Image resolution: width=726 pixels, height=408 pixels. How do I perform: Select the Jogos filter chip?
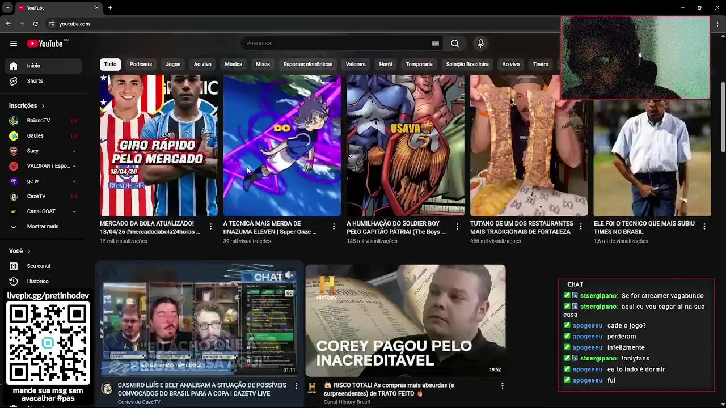pyautogui.click(x=173, y=65)
